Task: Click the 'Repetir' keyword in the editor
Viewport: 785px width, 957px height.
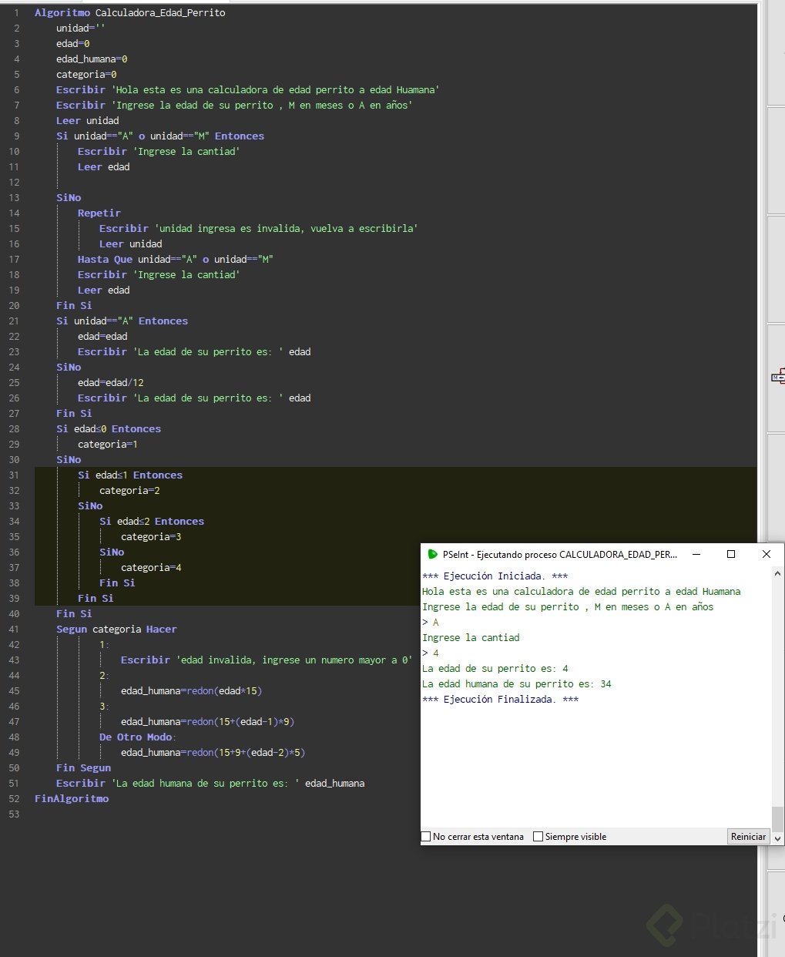Action: pos(99,213)
